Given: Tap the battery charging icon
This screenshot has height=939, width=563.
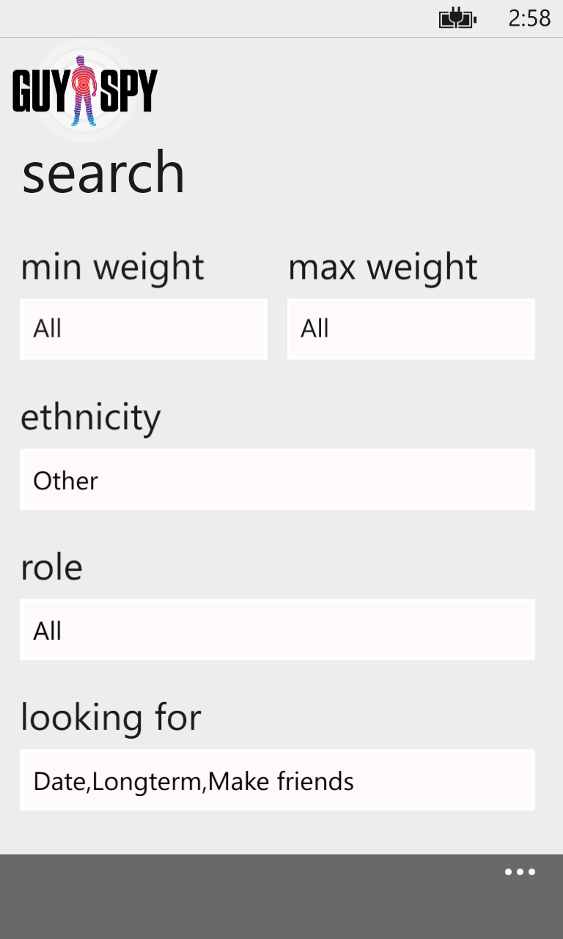Looking at the screenshot, I should pyautogui.click(x=457, y=18).
